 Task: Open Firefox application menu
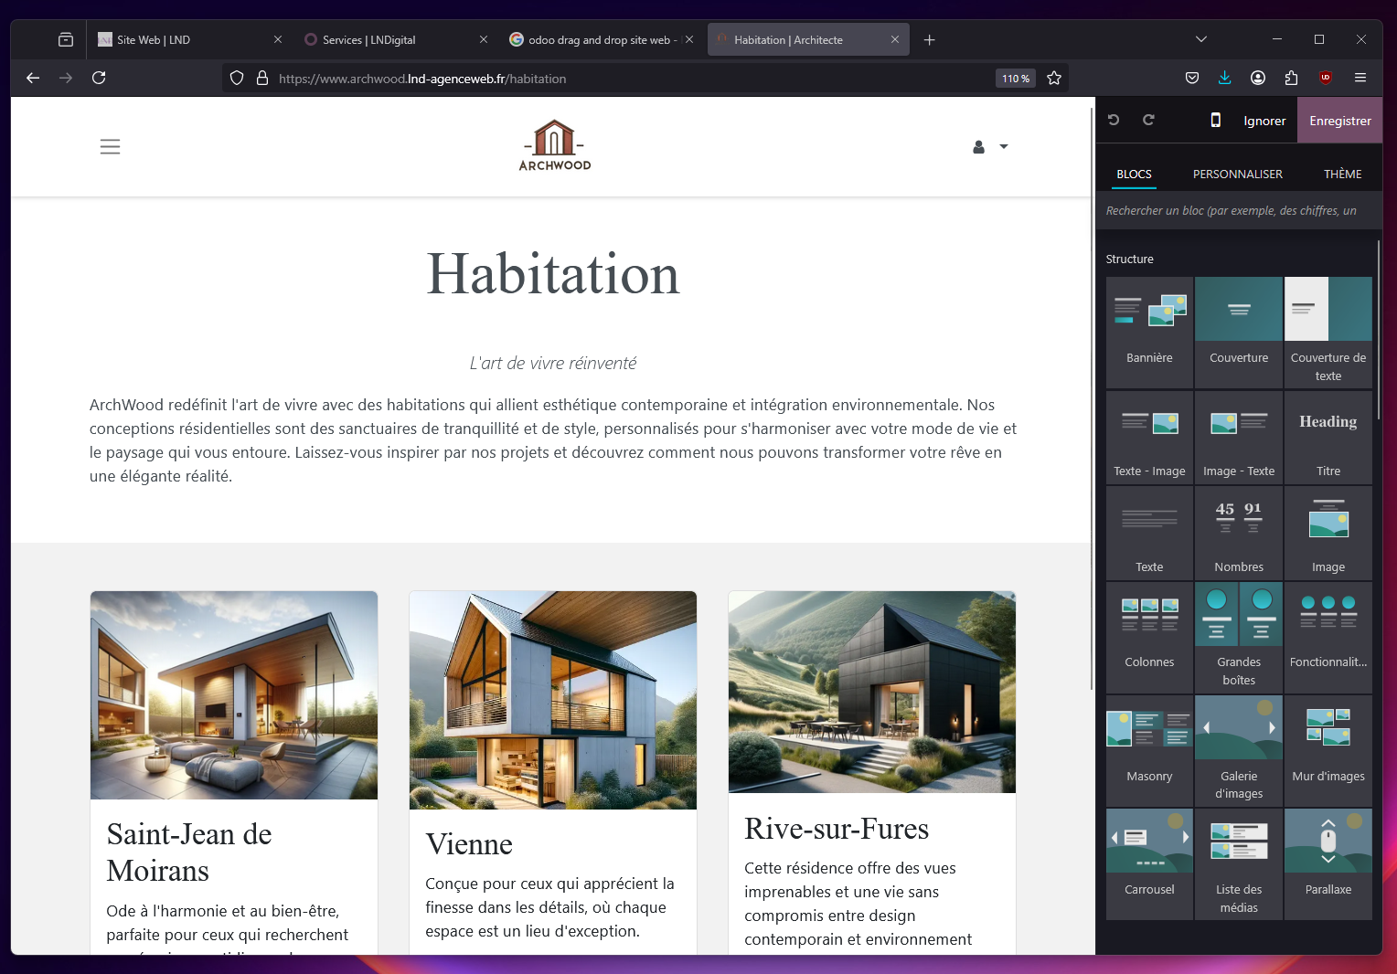point(1360,78)
